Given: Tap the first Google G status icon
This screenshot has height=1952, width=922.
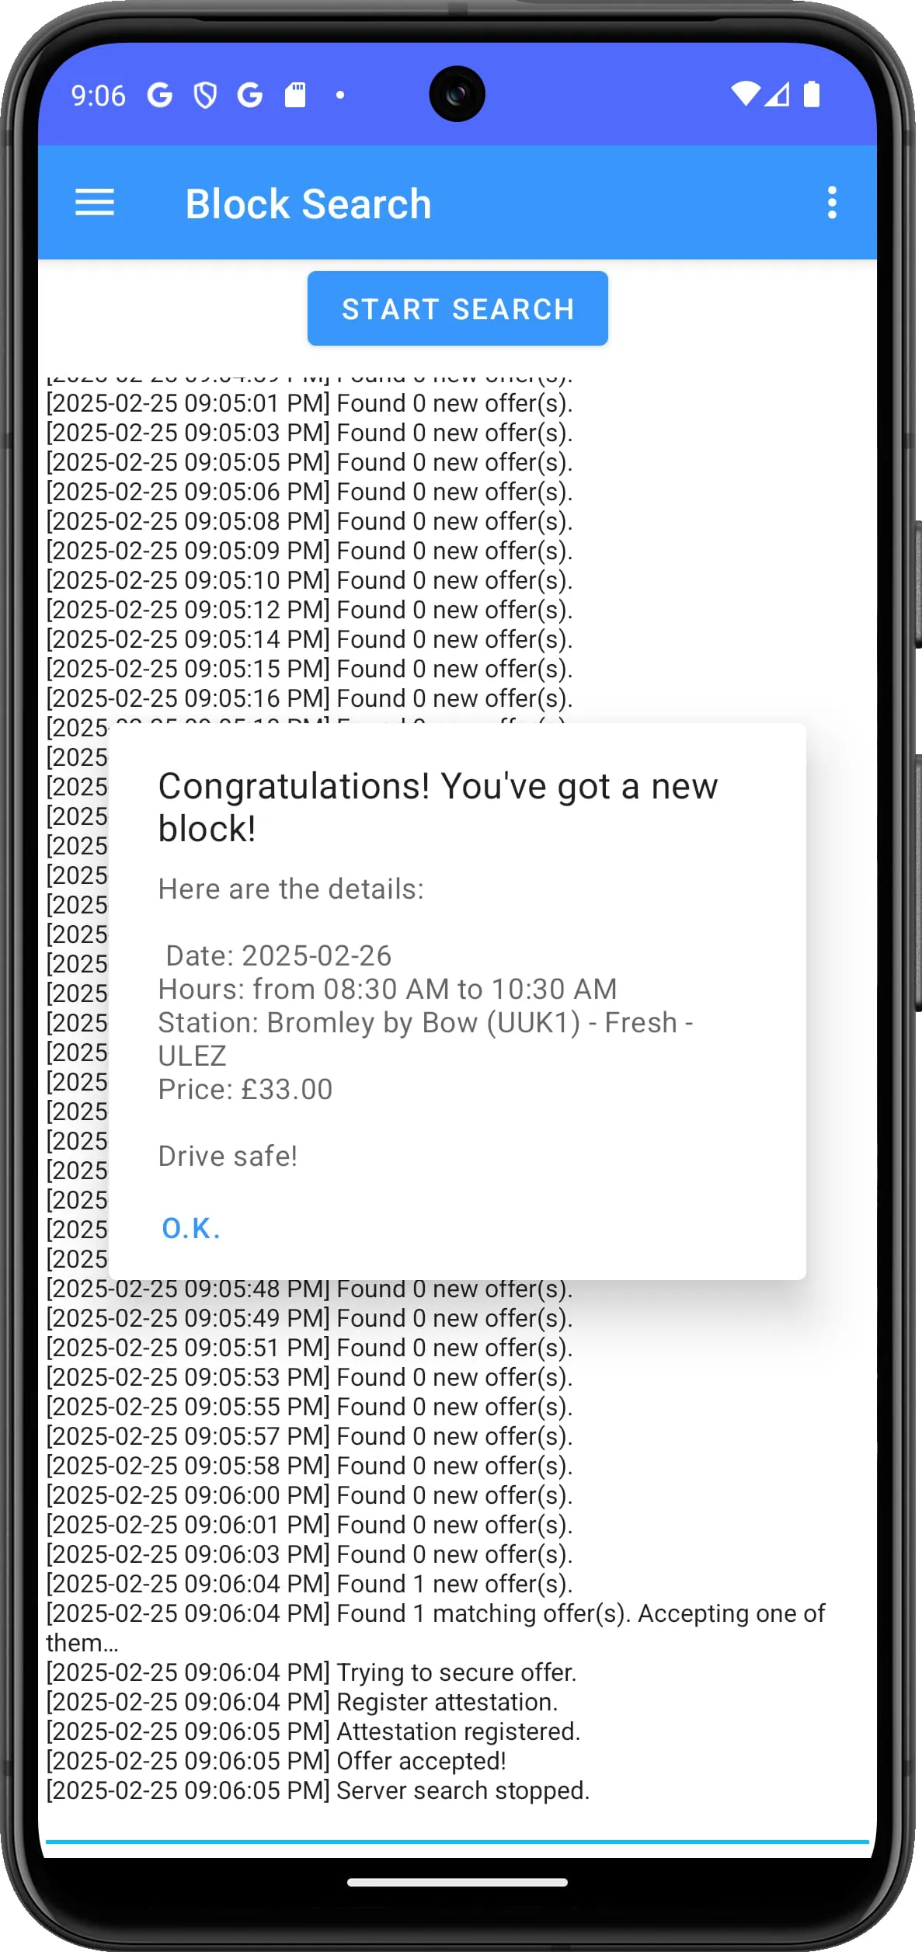Looking at the screenshot, I should click(160, 96).
